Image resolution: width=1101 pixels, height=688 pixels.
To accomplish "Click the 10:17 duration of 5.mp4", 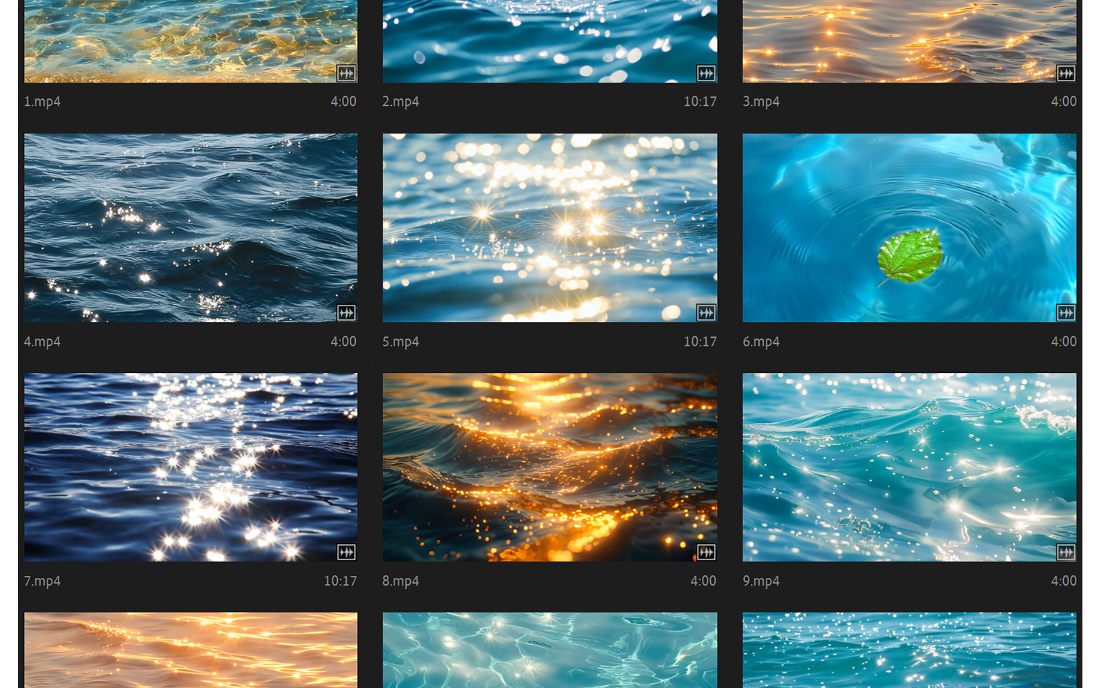I will point(700,342).
